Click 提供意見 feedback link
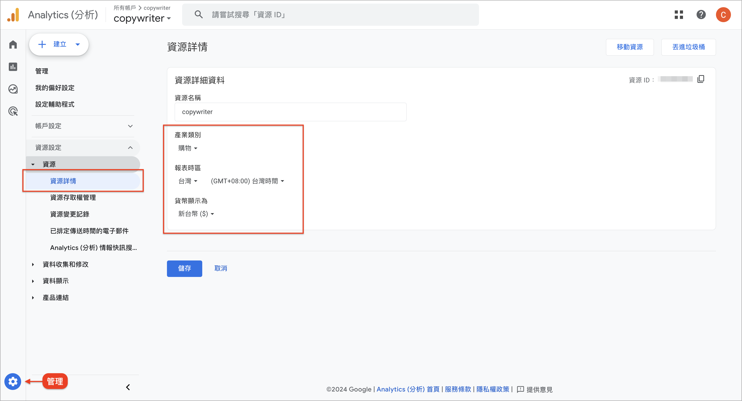742x401 pixels. click(539, 389)
